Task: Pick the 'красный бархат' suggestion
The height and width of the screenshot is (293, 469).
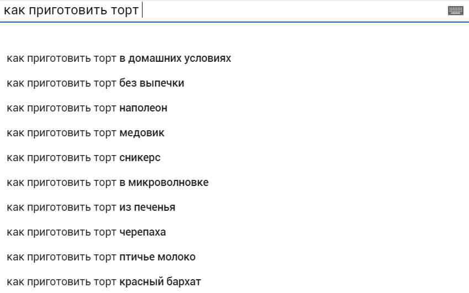Action: (104, 282)
